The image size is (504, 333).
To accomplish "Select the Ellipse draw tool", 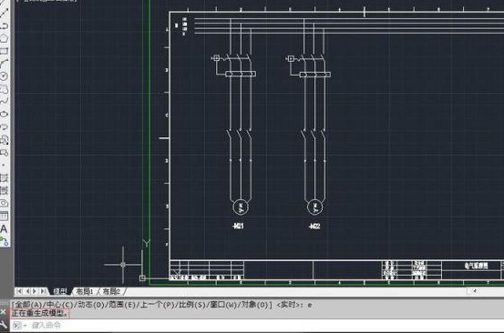I will click(5, 114).
